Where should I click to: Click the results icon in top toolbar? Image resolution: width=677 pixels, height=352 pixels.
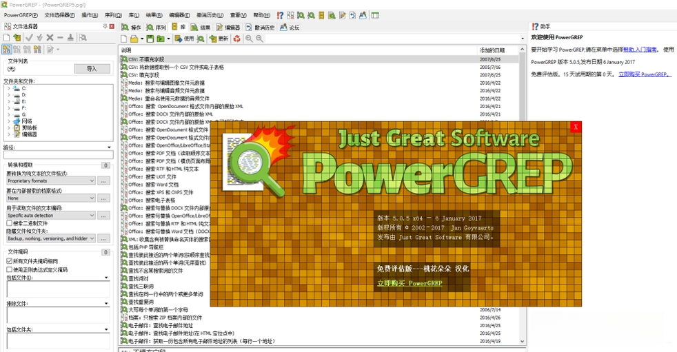point(332,16)
